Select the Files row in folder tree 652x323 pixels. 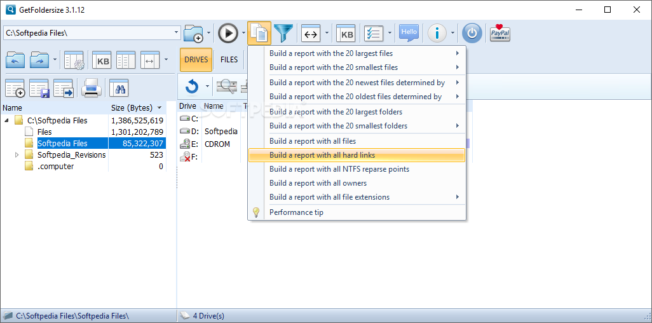point(83,132)
